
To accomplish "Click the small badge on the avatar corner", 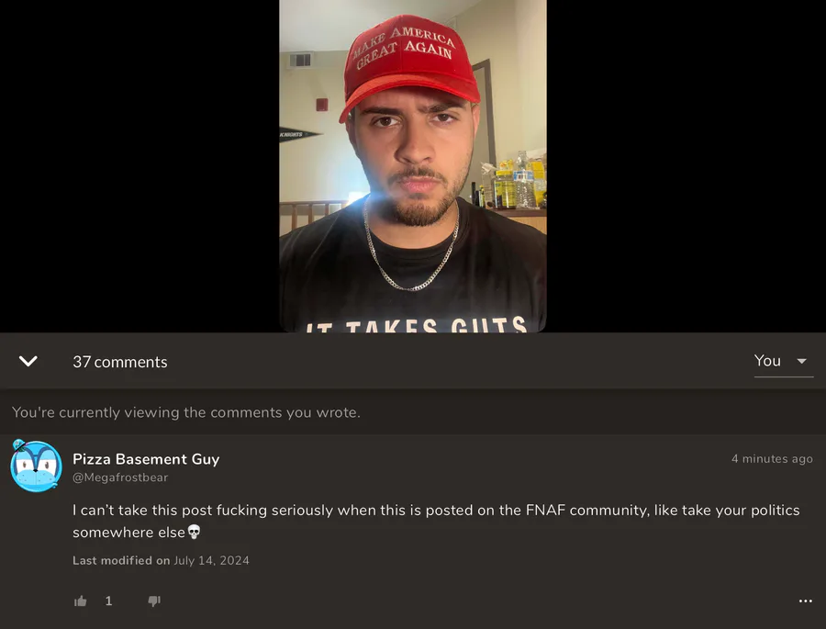I will [19, 445].
